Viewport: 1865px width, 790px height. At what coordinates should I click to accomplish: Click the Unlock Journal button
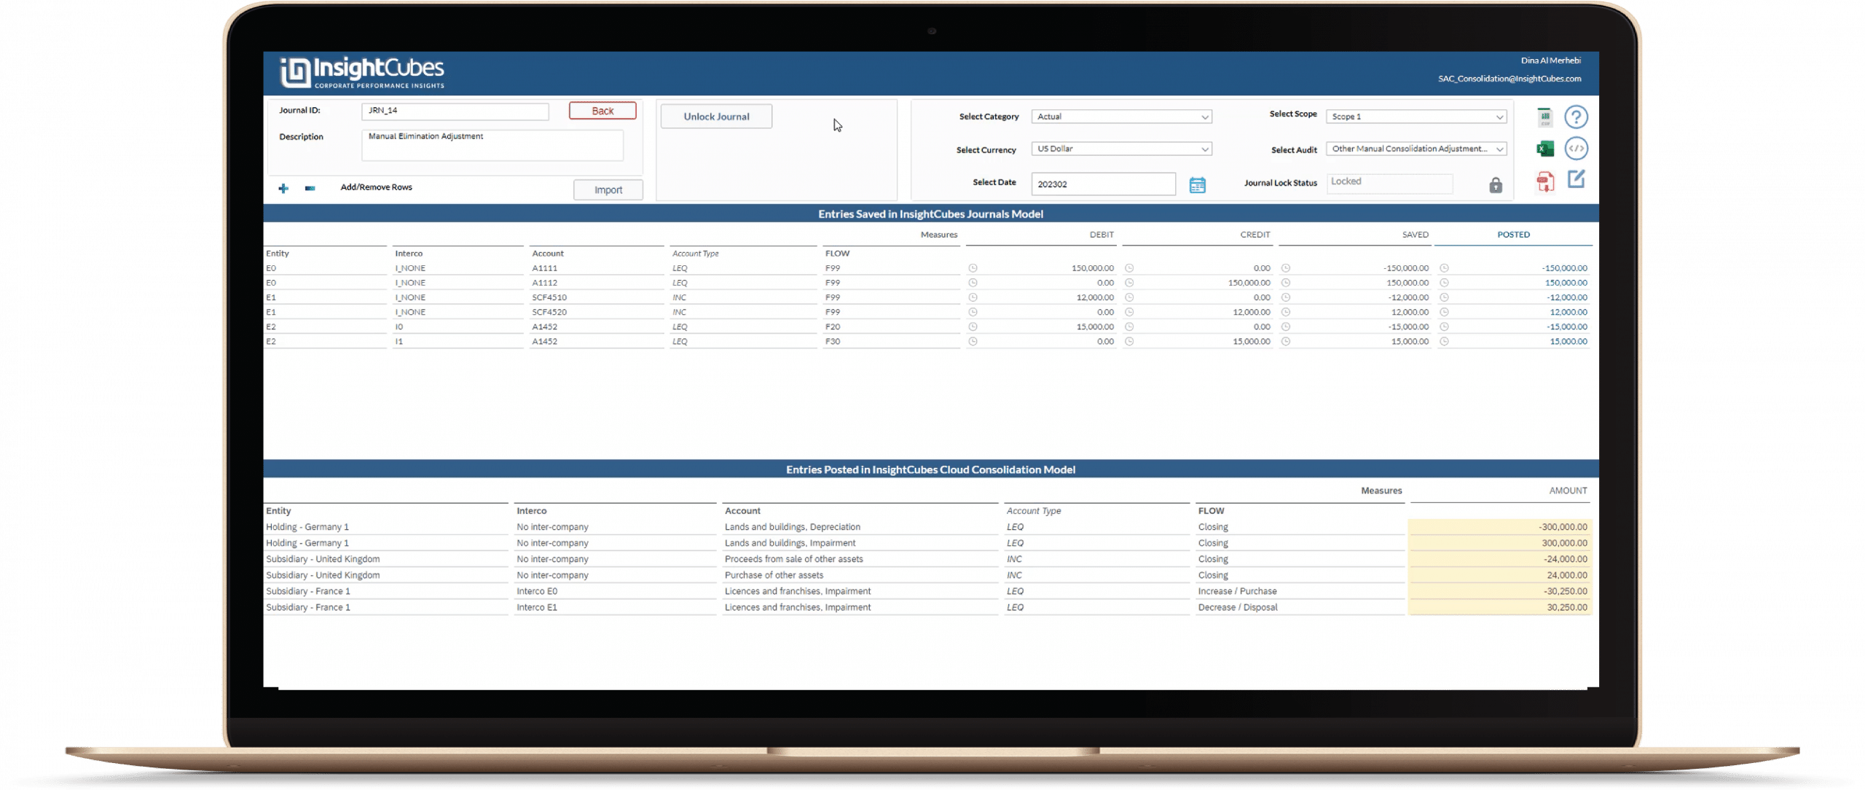click(x=716, y=117)
